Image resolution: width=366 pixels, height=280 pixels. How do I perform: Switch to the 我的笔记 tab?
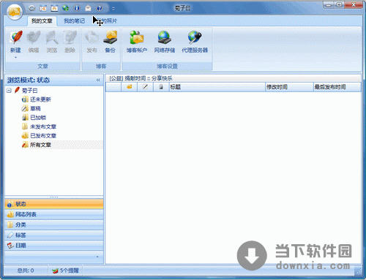(74, 21)
